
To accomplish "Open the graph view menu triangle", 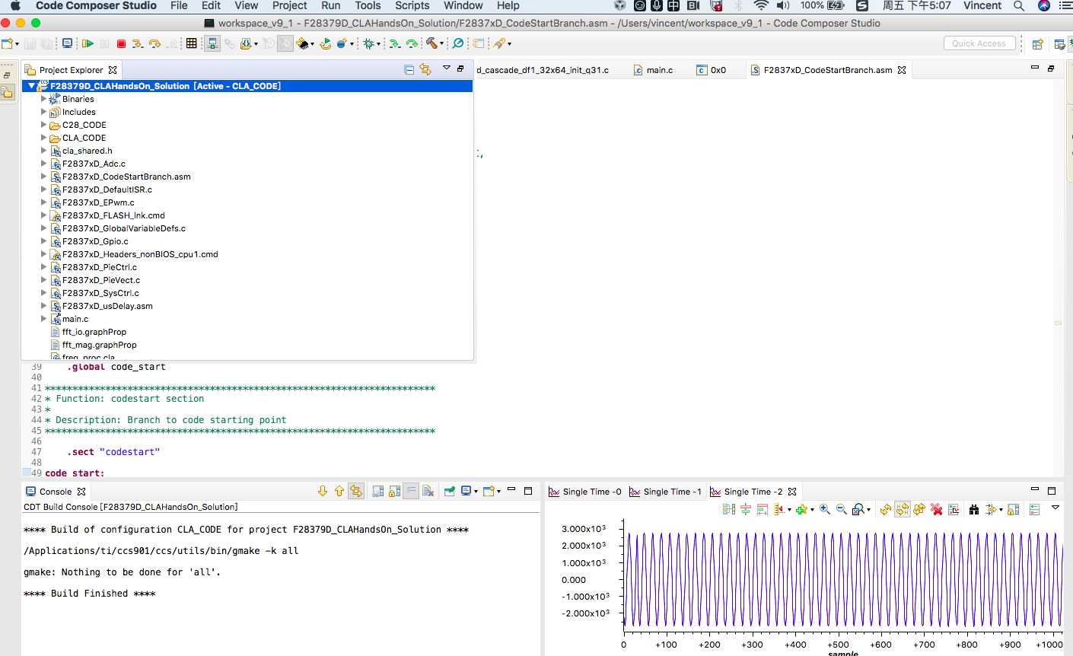I will [1055, 508].
